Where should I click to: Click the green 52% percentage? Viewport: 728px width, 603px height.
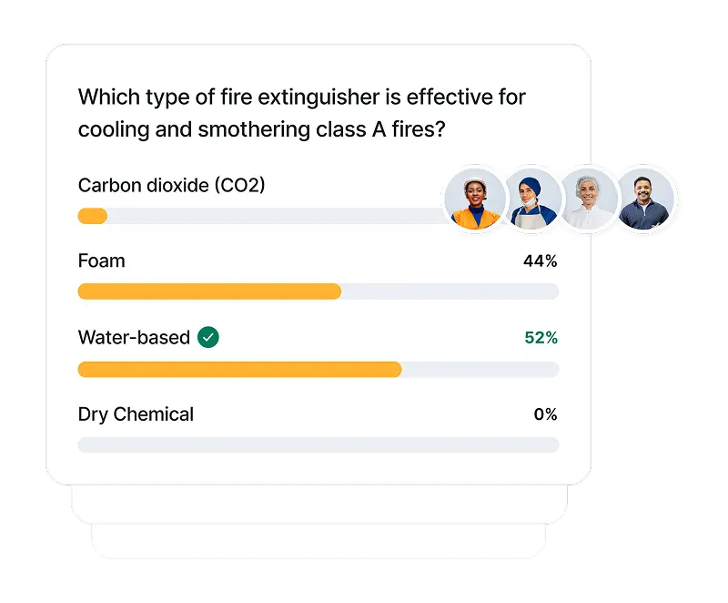click(541, 338)
